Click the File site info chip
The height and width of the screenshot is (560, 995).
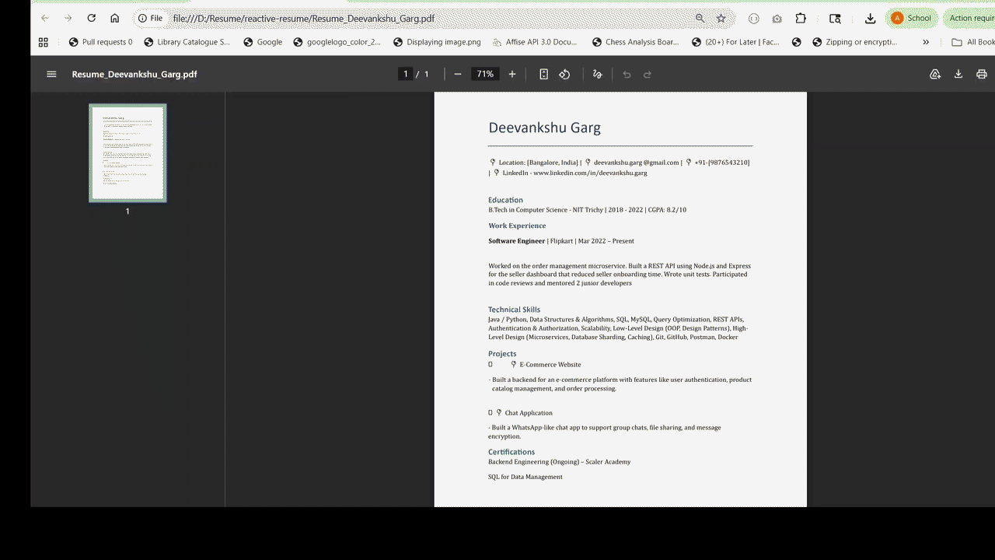coord(151,18)
